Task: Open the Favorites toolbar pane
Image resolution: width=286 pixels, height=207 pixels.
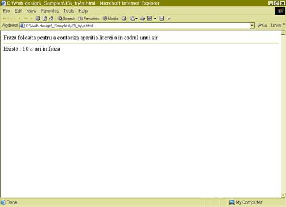Action: click(x=89, y=19)
